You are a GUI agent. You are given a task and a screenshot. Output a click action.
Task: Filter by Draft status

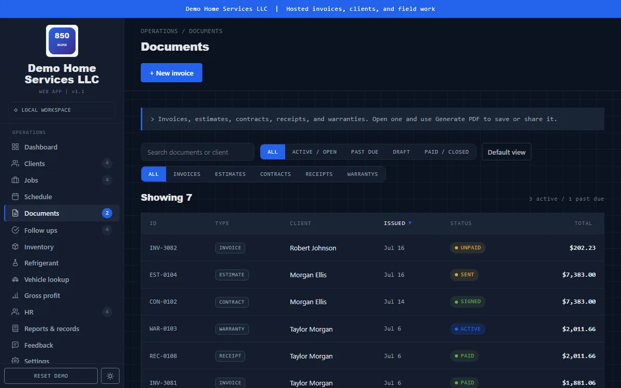pyautogui.click(x=401, y=152)
